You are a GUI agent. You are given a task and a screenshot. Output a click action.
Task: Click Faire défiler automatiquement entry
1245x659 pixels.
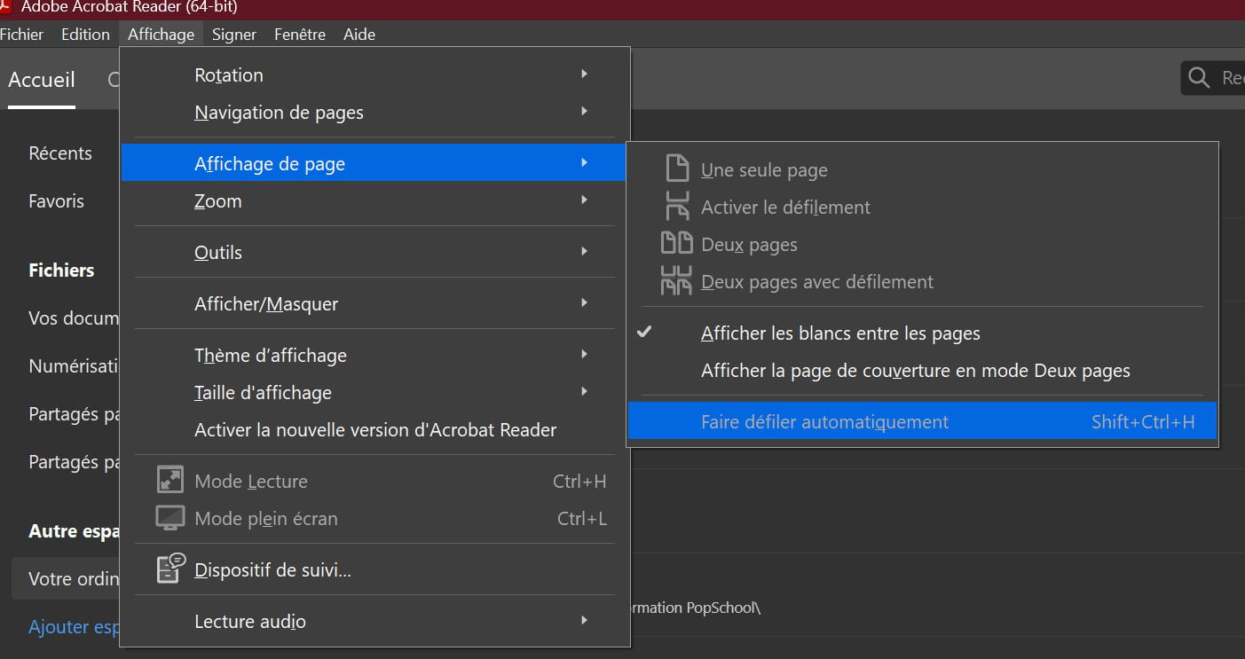(x=923, y=422)
